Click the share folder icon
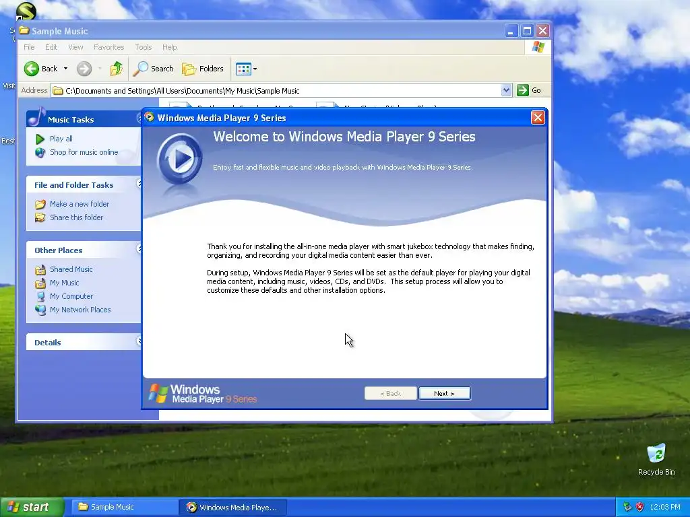The width and height of the screenshot is (690, 517). coord(40,217)
